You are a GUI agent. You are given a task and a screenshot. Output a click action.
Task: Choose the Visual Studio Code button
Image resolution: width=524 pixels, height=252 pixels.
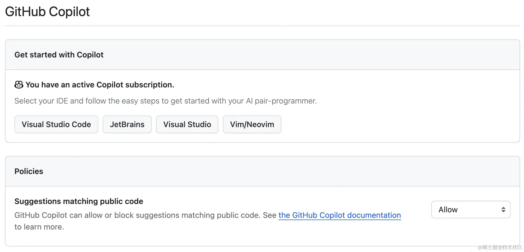tap(56, 124)
